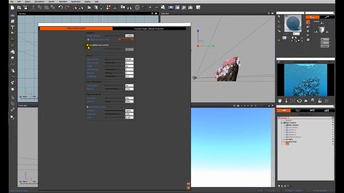Select the fourth world browser tab with the bars icon
The width and height of the screenshot is (344, 193).
coord(327,110)
